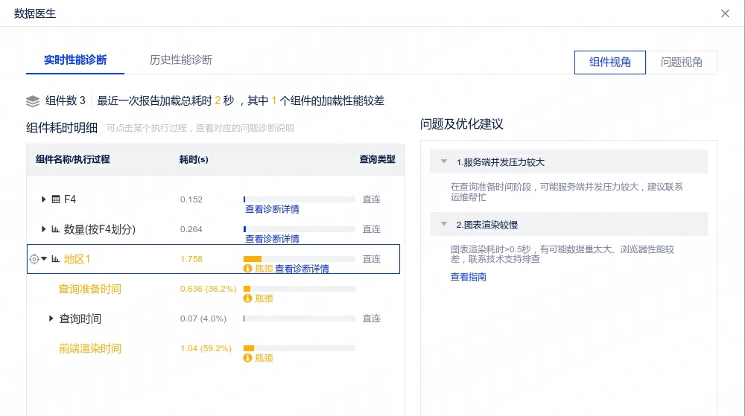Click the bottleneck info icon in 地区1 row
The height and width of the screenshot is (416, 745).
coord(247,269)
